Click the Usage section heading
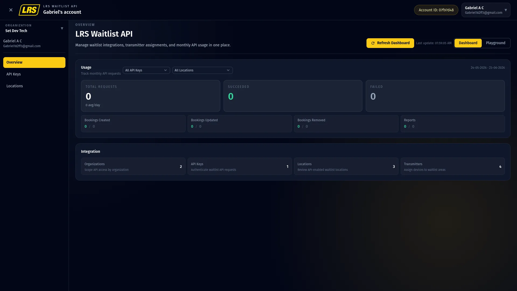Image resolution: width=517 pixels, height=291 pixels. (x=86, y=67)
